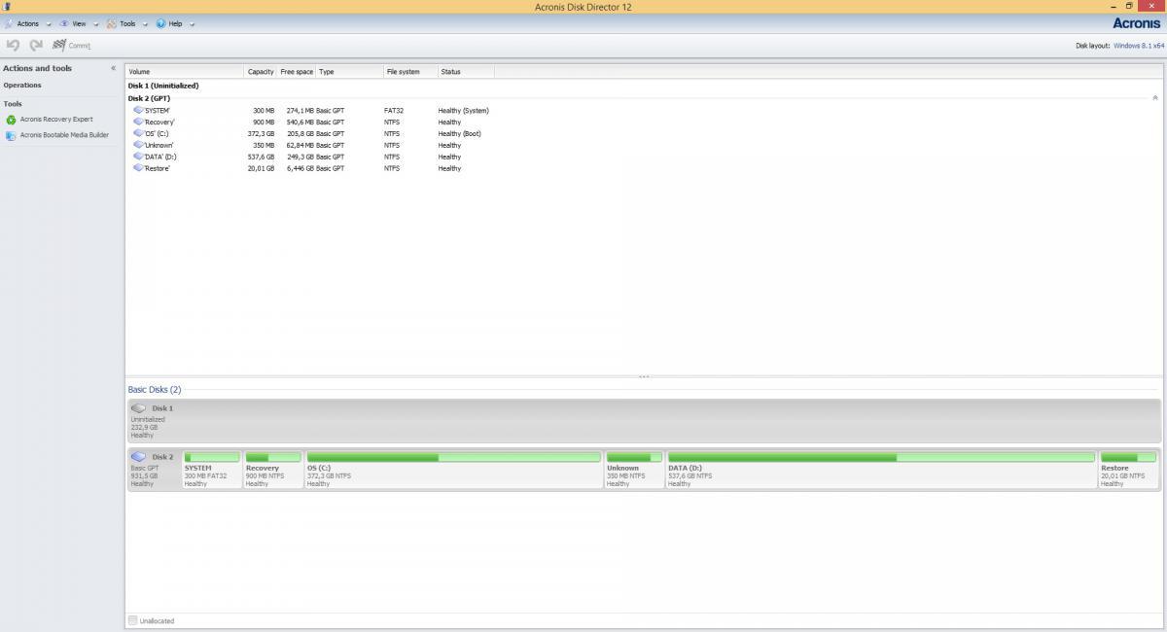
Task: Click the application icon in title bar
Action: pos(8,7)
